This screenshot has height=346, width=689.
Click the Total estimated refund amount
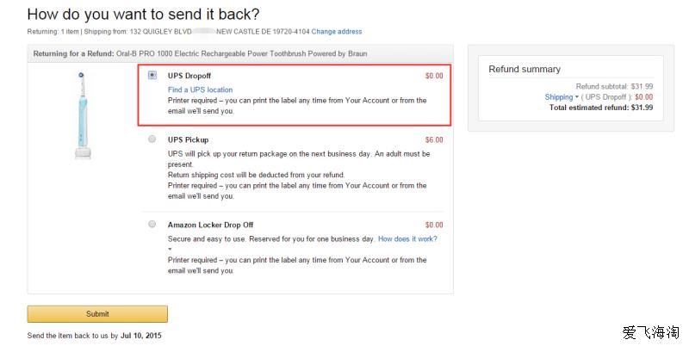click(642, 108)
